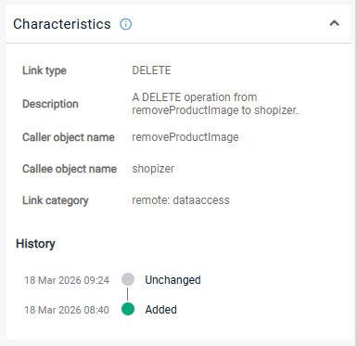Screen dimensions: 358x346
Task: Click the Callee object name label
Action: click(x=70, y=169)
